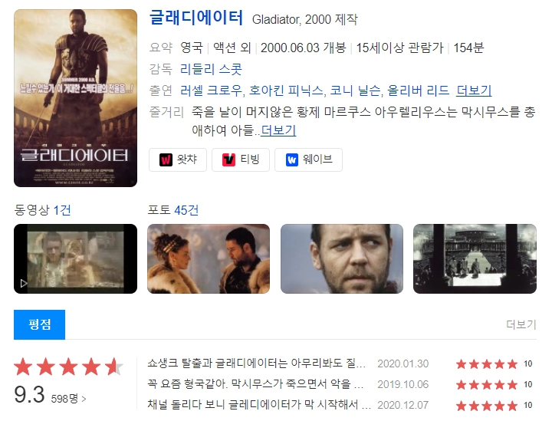Click the Wavve blue W icon

coord(292,160)
